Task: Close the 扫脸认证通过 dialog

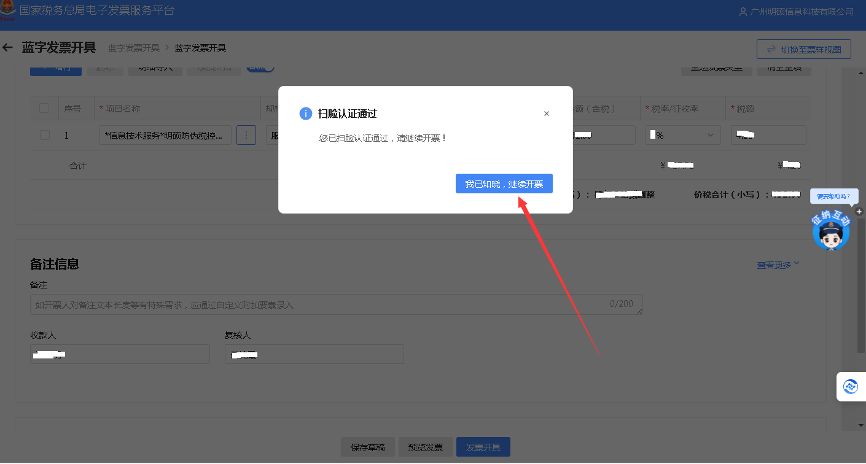Action: 547,114
